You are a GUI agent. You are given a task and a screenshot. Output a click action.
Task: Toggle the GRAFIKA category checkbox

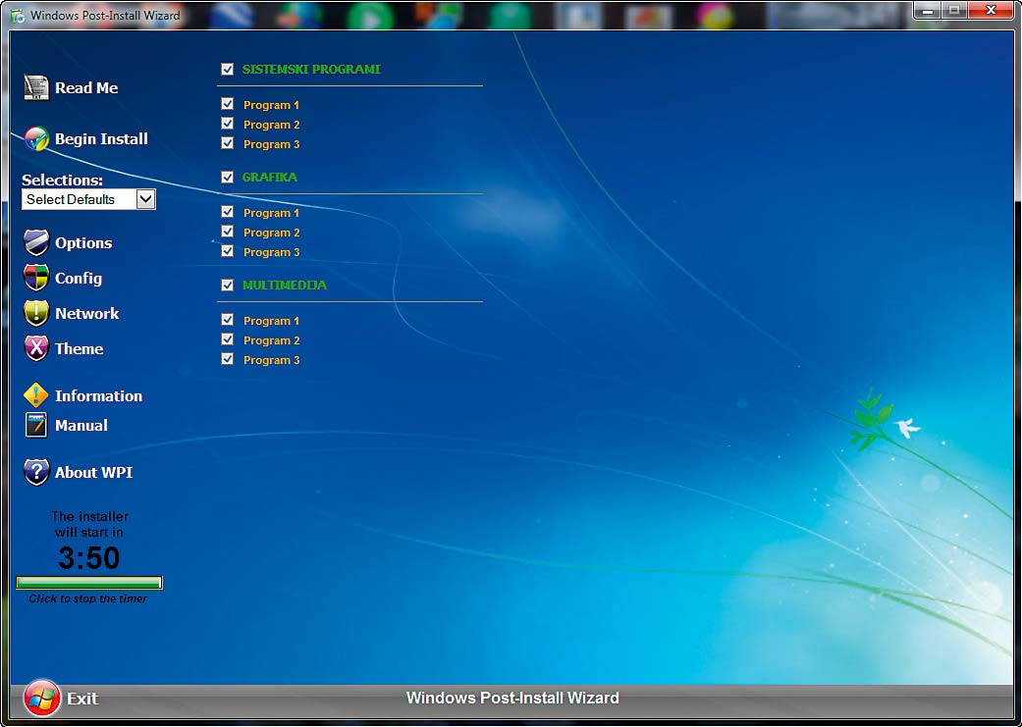tap(227, 178)
